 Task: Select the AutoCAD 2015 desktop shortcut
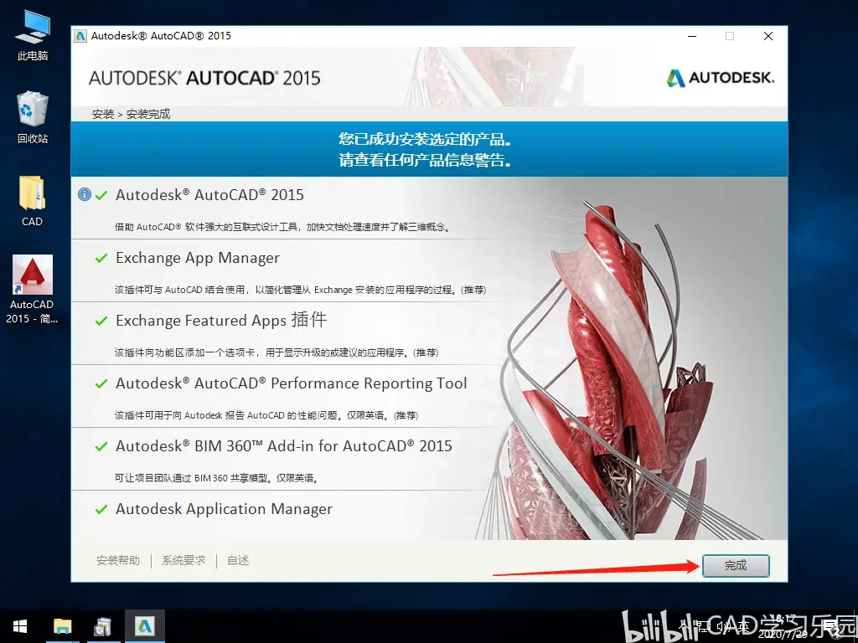pos(32,290)
